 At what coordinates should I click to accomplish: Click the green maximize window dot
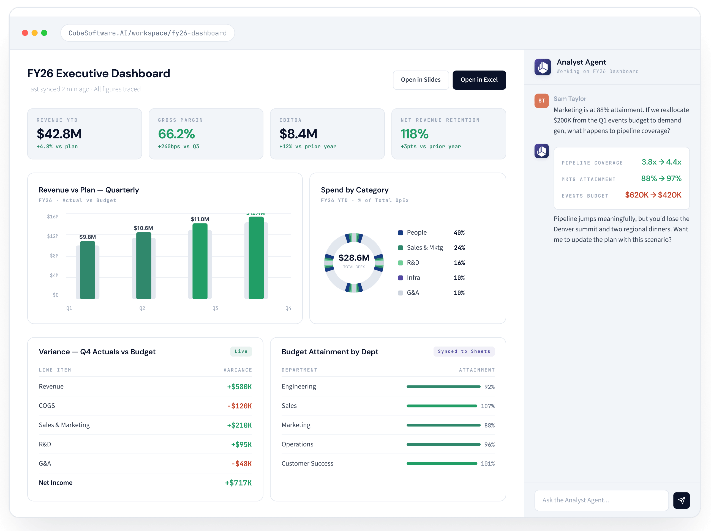[44, 33]
